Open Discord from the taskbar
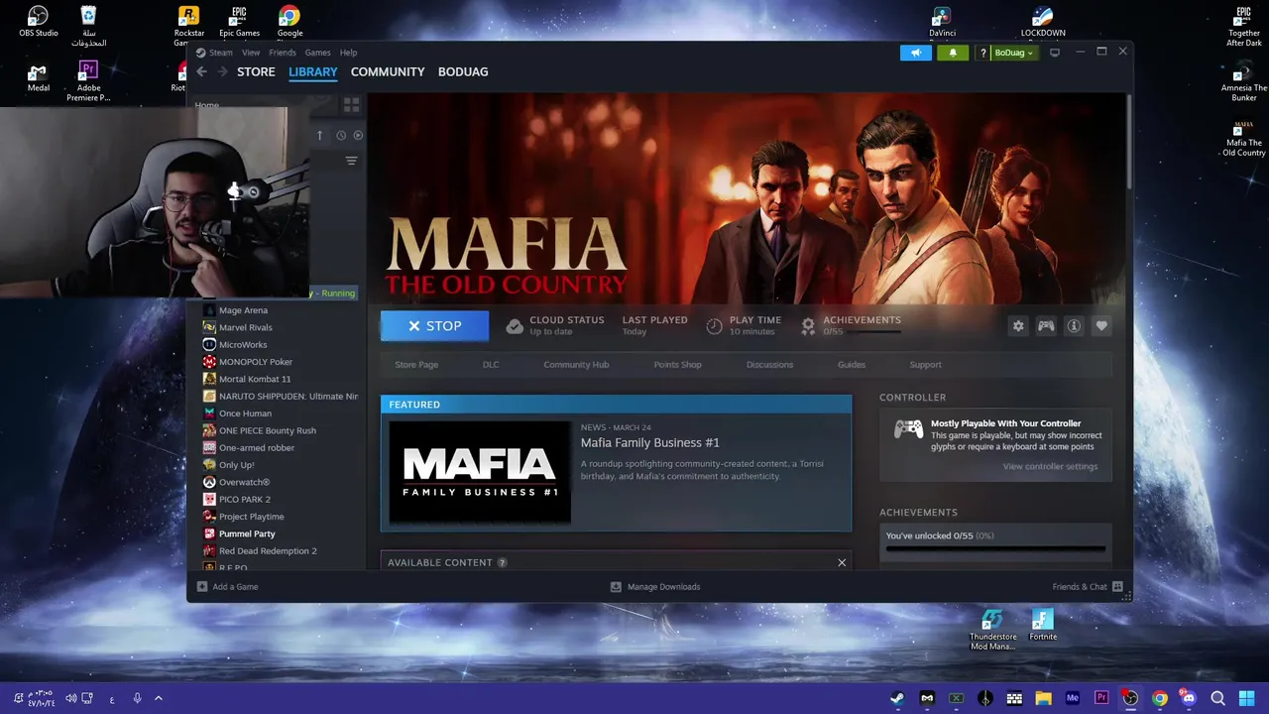Image resolution: width=1269 pixels, height=714 pixels. pyautogui.click(x=1189, y=698)
